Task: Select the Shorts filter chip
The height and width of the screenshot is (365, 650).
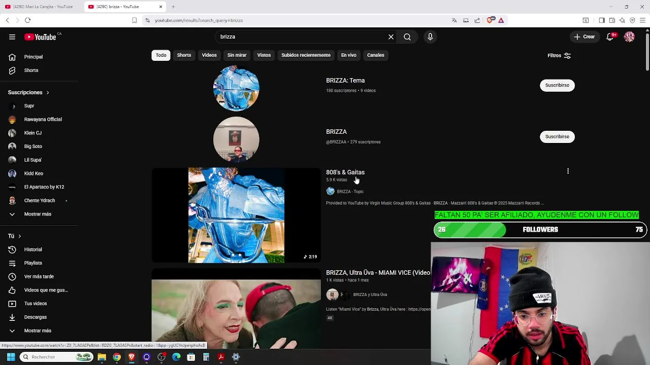Action: (x=184, y=55)
